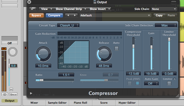Open the View dropdown menu
184x106 pixels.
point(46,9)
